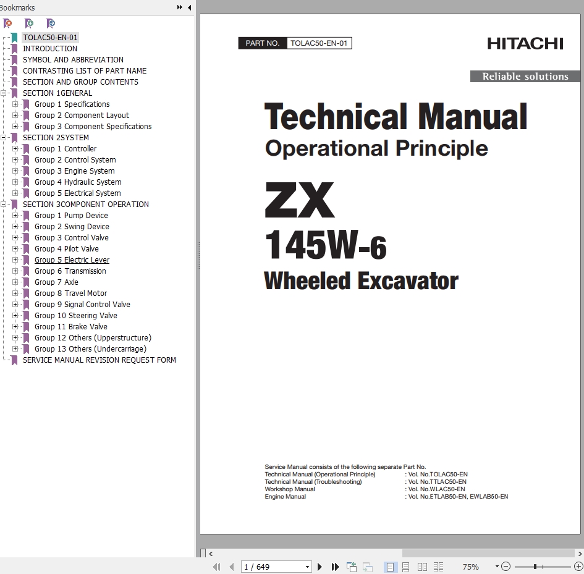This screenshot has height=574, width=584.
Task: Click the zoom out minus button
Action: [506, 567]
